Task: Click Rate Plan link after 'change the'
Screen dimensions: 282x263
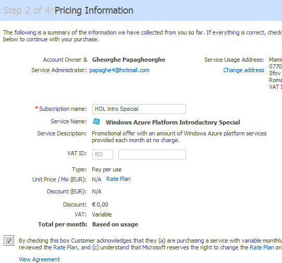Action: (x=262, y=247)
